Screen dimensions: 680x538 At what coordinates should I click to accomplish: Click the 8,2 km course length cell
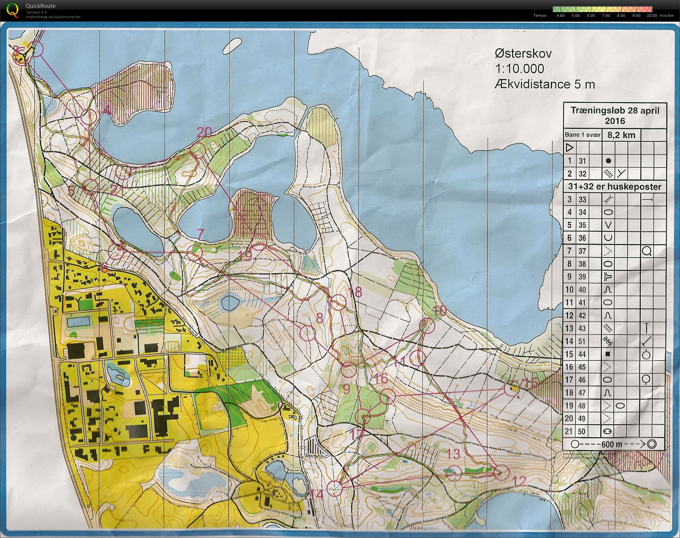point(621,135)
